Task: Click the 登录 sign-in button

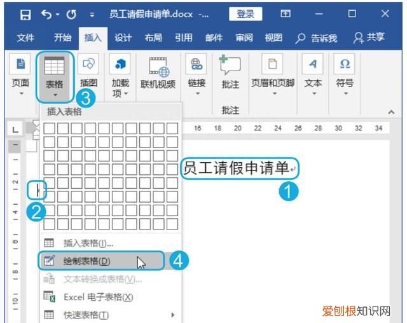Action: 245,14
